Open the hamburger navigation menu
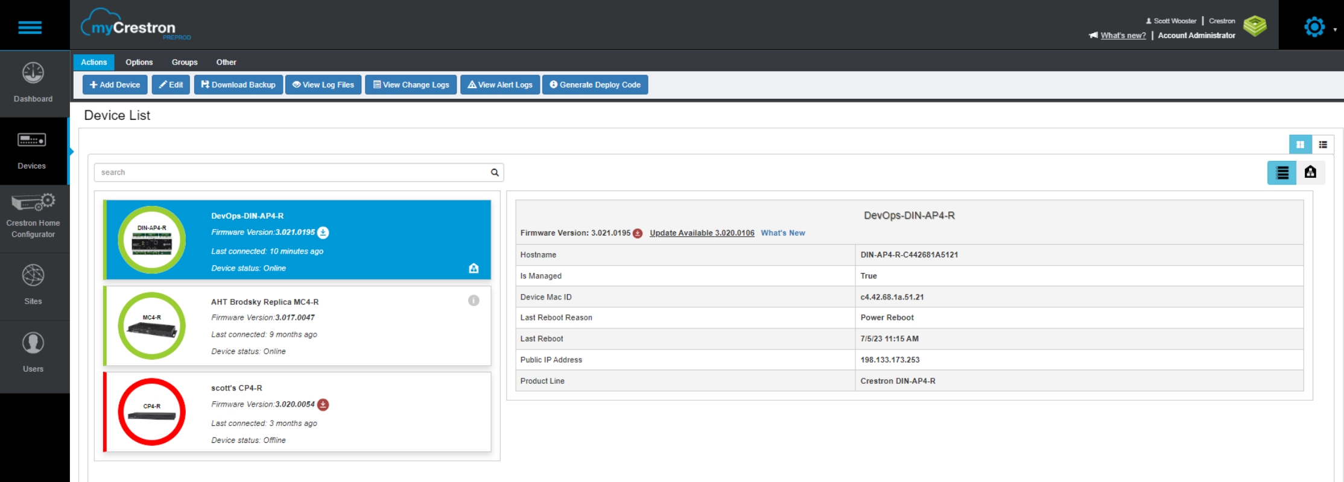This screenshot has height=482, width=1344. 30,27
